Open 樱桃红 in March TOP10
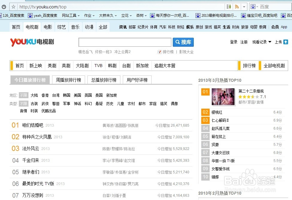Viewport: 292px width, 200px height. [217, 112]
